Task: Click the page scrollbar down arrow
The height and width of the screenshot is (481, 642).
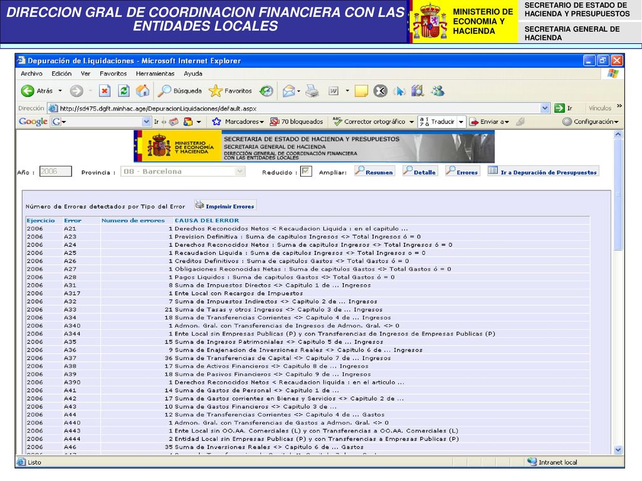Action: tap(618, 450)
